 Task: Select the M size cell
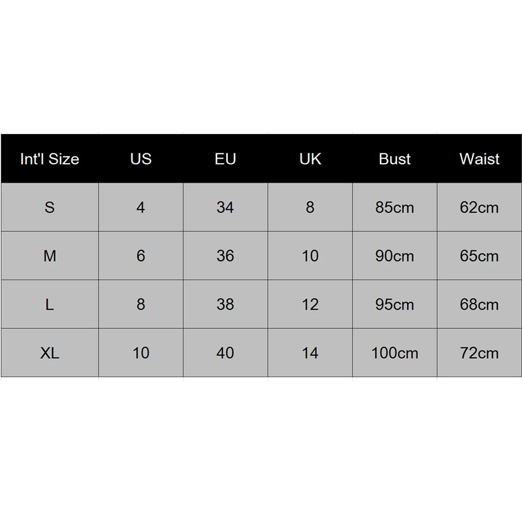coord(50,256)
